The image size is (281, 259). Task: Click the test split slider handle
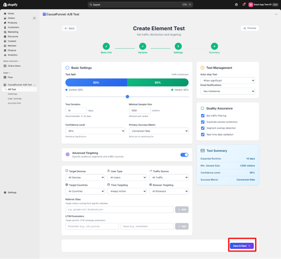coord(127,97)
